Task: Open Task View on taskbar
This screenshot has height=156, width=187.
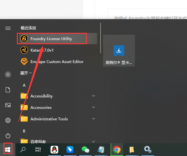Action: (38, 150)
